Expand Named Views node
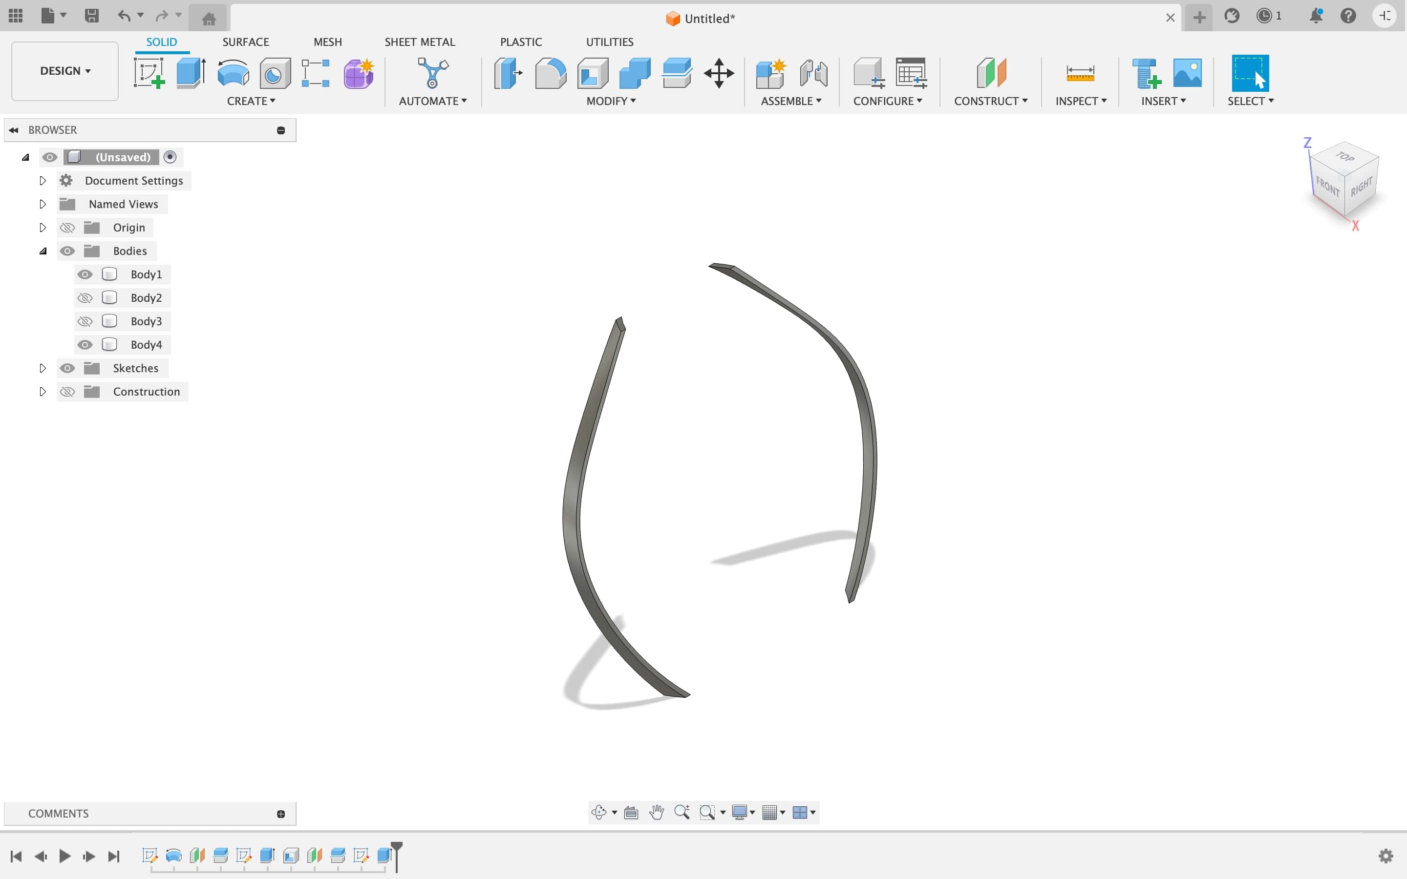The width and height of the screenshot is (1407, 879). click(x=43, y=204)
